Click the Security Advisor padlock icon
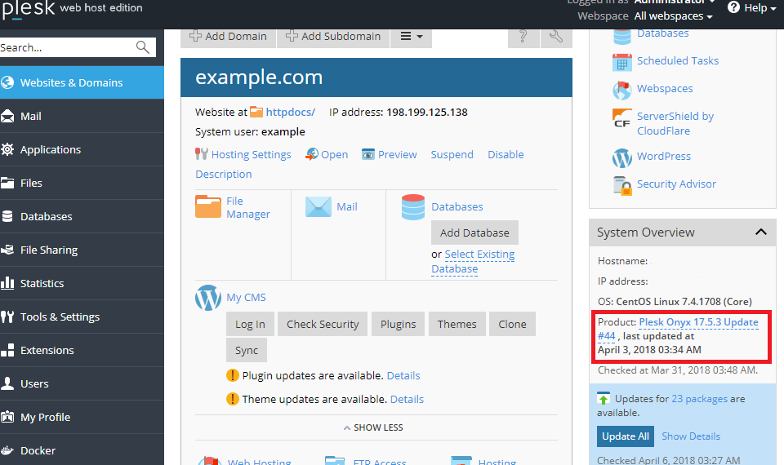Viewport: 784px width, 465px height. coord(622,185)
